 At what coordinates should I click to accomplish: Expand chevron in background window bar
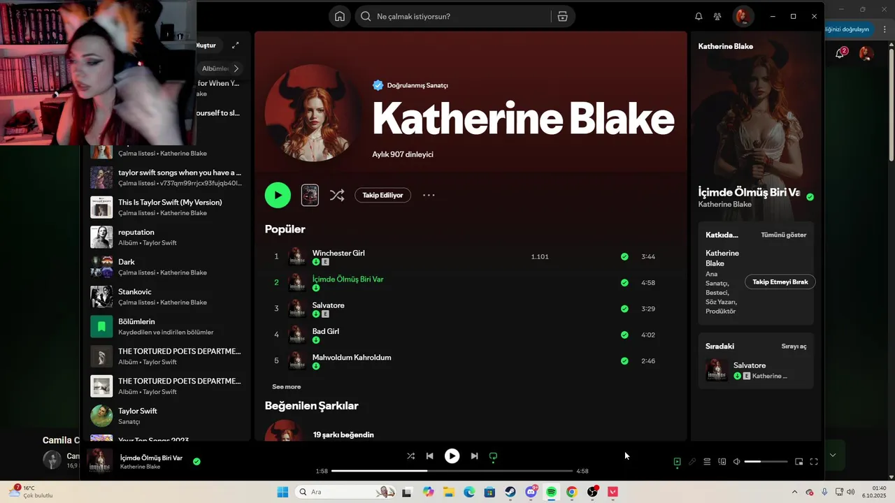click(x=833, y=455)
